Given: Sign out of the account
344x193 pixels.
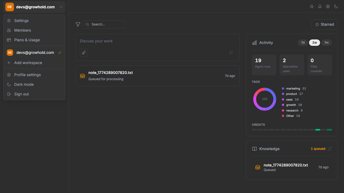Looking at the screenshot, I should coord(21,94).
